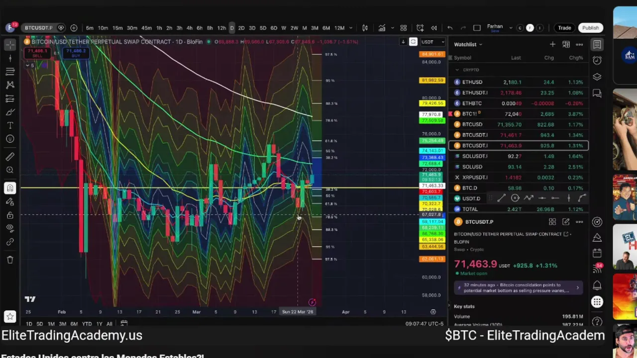Add a symbol to the watchlist

[x=552, y=44]
